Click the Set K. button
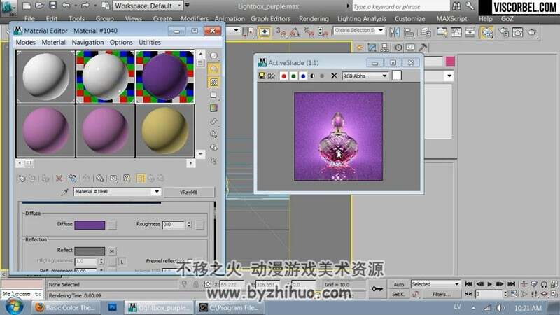Image resolution: width=560 pixels, height=315 pixels. pyautogui.click(x=398, y=294)
